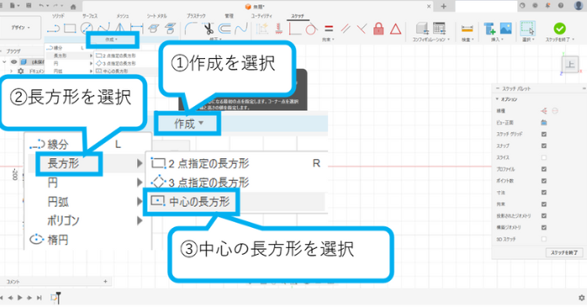Switch to the プラスチック tab
This screenshot has height=307, width=587.
click(196, 16)
